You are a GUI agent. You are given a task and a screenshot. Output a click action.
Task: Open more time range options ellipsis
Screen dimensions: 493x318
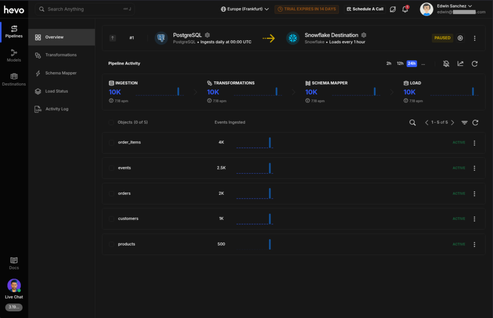pyautogui.click(x=423, y=64)
